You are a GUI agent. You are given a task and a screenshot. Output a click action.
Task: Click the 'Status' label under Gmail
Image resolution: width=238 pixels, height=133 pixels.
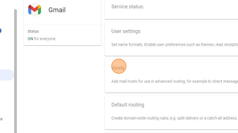pos(33,31)
